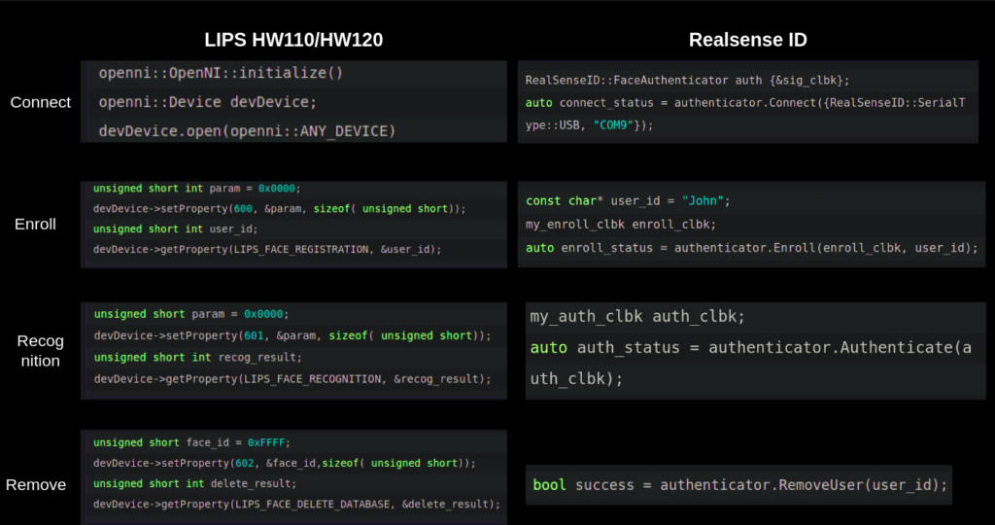995x525 pixels.
Task: Click the "COM9" string literal
Action: coord(614,125)
